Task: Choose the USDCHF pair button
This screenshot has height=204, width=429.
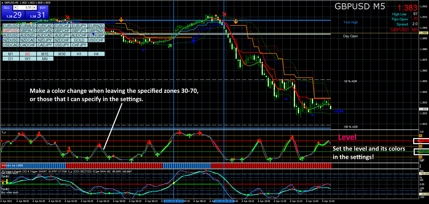Action: pos(96,40)
